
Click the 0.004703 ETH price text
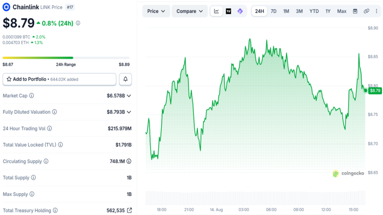point(15,43)
